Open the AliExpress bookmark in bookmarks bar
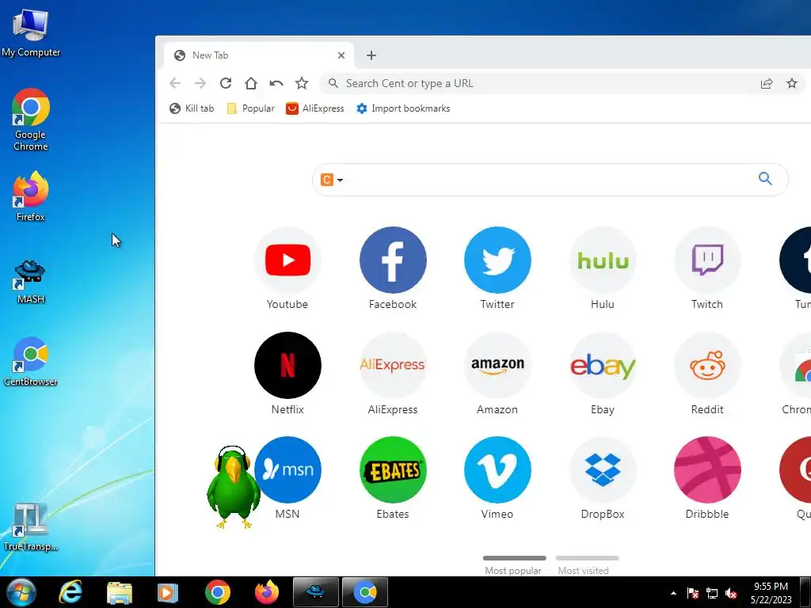Screen dimensions: 811x608 (x=315, y=108)
